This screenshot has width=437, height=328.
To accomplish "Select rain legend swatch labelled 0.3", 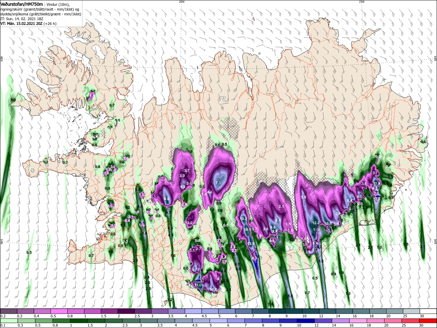I will pos(26,321).
